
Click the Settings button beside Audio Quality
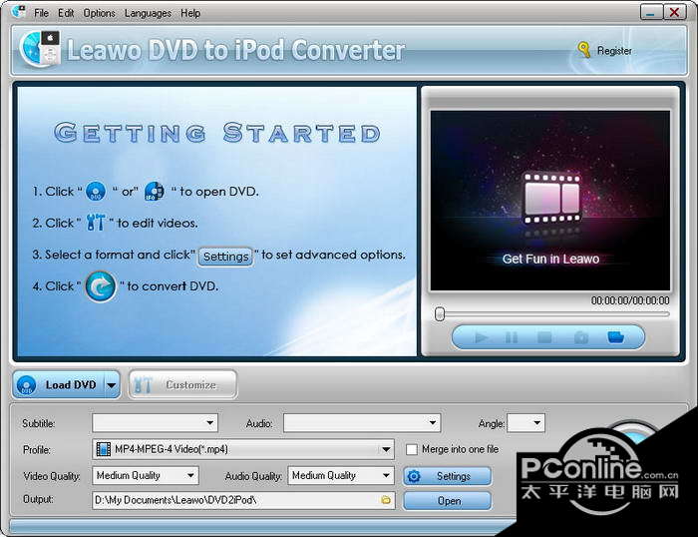coord(448,476)
